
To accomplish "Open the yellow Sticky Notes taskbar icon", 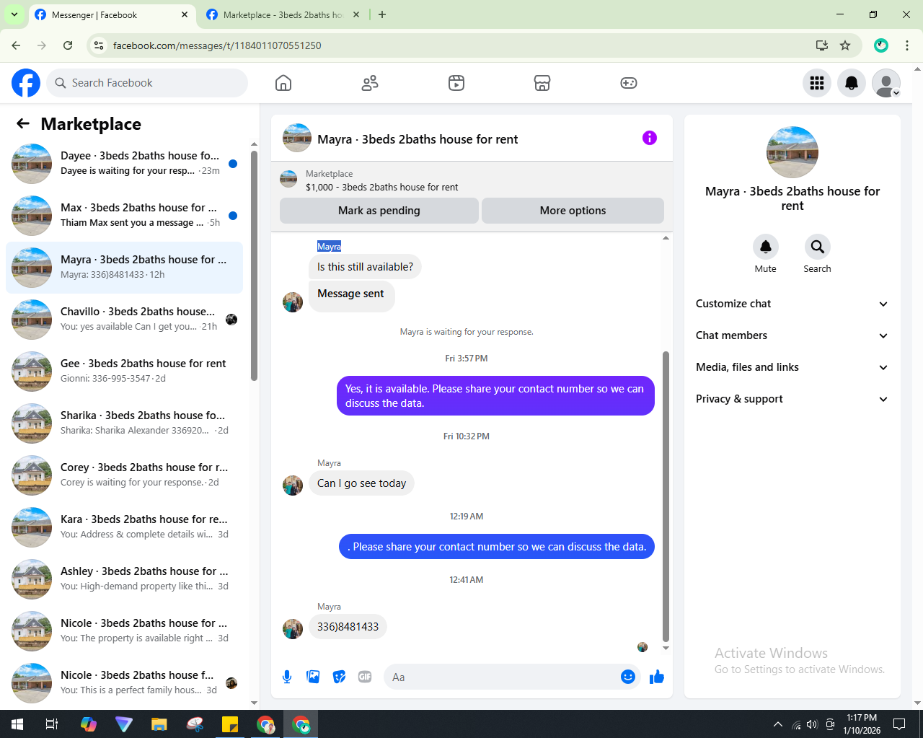I will 230,724.
